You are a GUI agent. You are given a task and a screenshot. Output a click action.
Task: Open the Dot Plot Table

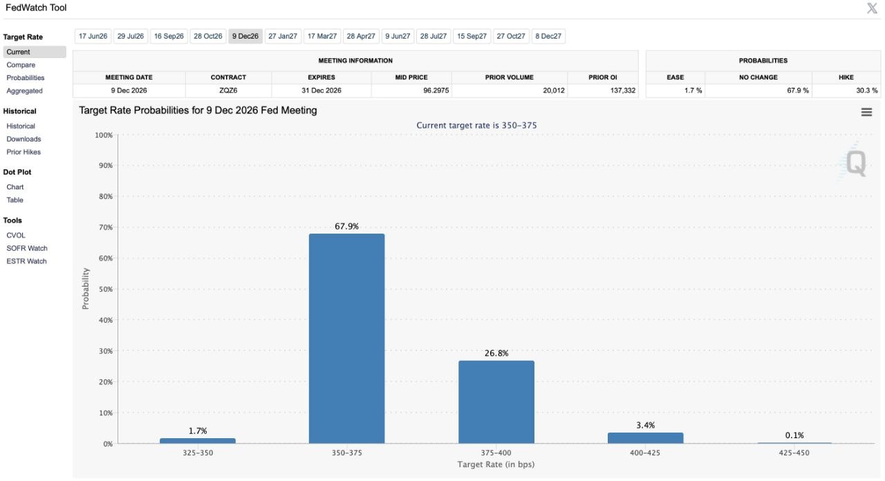pos(15,200)
